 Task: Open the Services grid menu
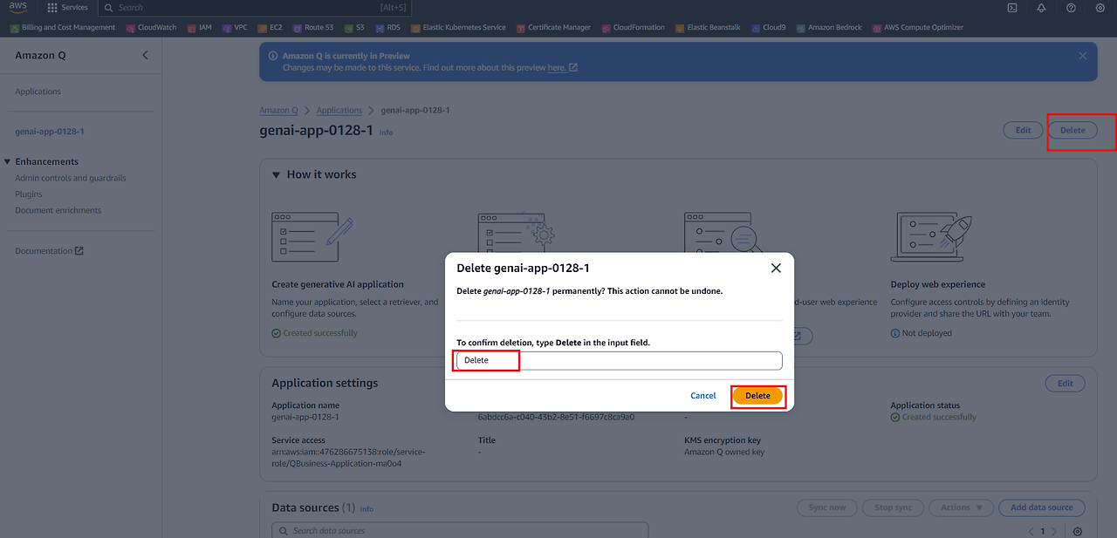pyautogui.click(x=67, y=8)
